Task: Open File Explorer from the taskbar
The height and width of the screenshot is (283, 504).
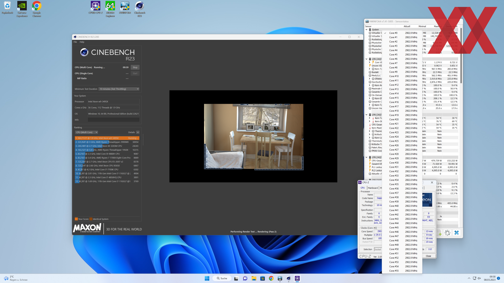Action: [254, 278]
